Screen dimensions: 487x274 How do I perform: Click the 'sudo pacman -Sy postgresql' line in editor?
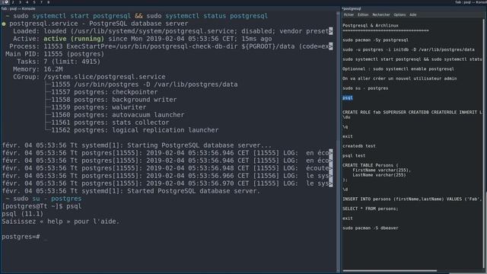coord(375,40)
